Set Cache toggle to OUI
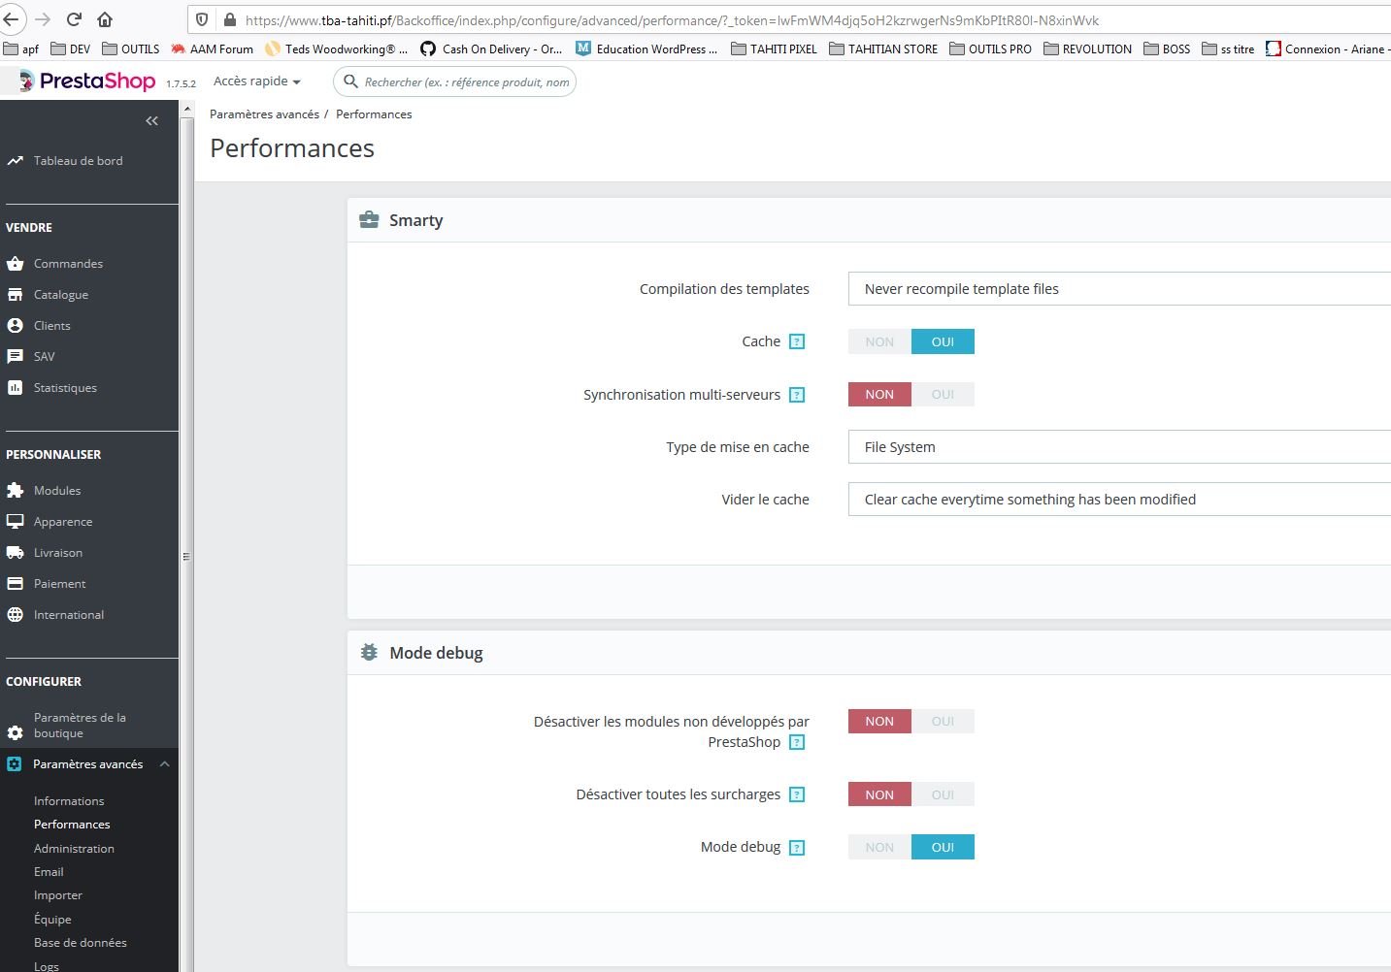This screenshot has height=972, width=1391. coord(943,341)
